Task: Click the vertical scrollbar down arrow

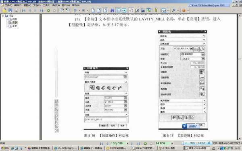Action: [239, 138]
